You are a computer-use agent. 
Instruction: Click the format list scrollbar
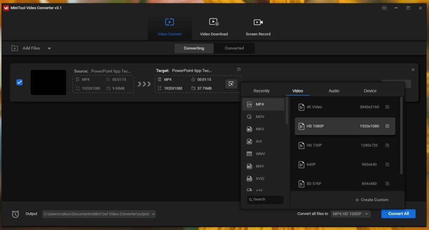coord(287,111)
